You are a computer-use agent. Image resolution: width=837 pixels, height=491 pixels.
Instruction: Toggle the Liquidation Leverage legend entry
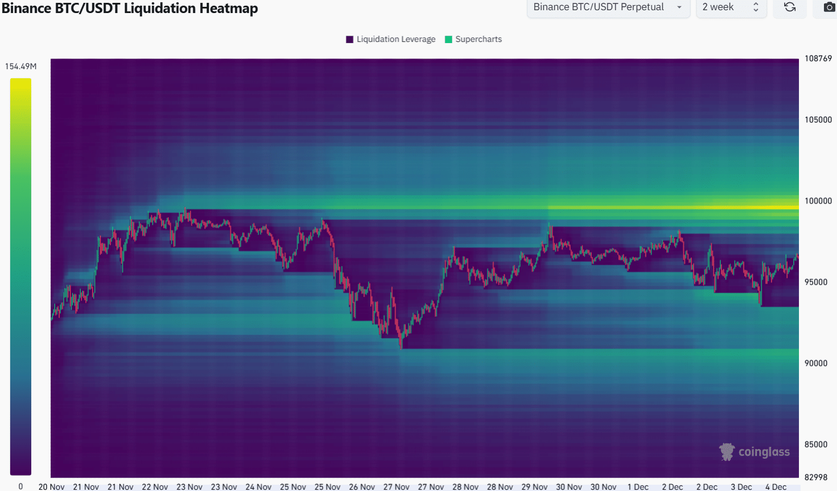[x=391, y=39]
